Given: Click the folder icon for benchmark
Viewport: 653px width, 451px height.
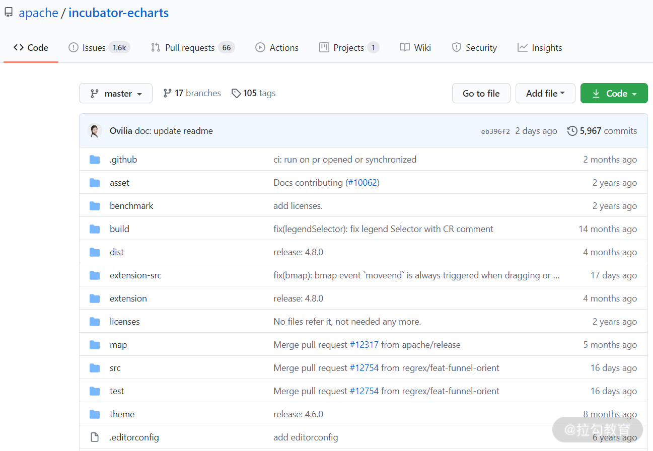Looking at the screenshot, I should point(95,206).
